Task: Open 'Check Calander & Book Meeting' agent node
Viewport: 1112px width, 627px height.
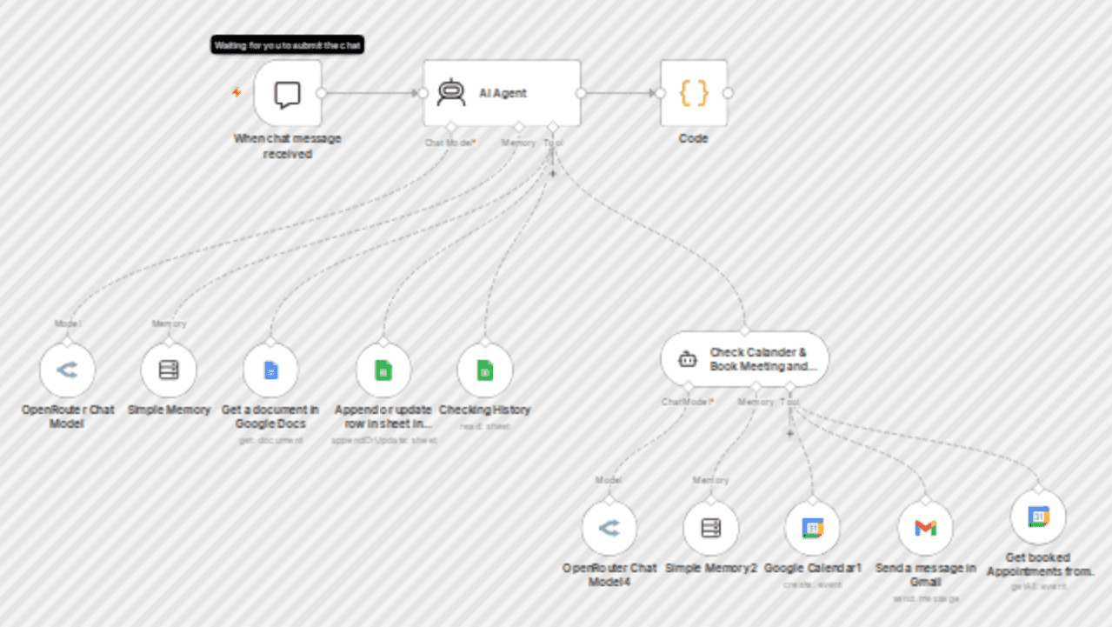Action: (745, 358)
